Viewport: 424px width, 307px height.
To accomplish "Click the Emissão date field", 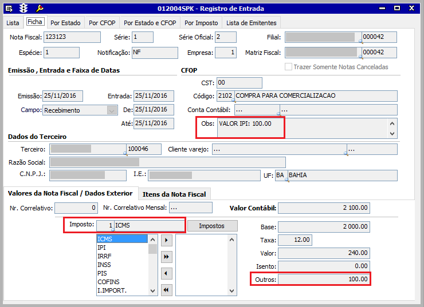I will (62, 96).
